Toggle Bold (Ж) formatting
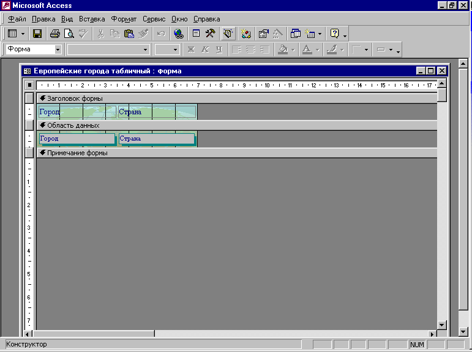This screenshot has width=472, height=352. (191, 50)
